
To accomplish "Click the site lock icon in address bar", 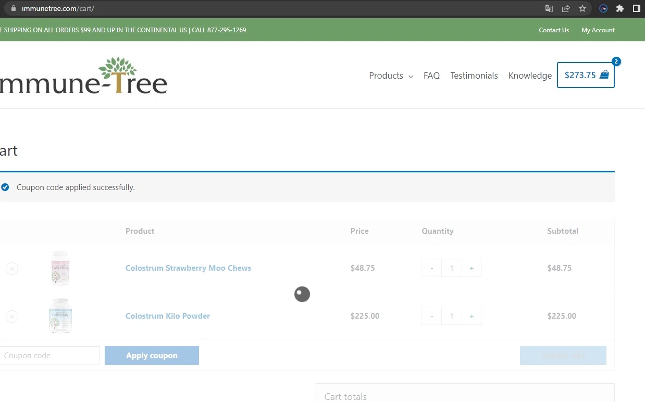I will point(14,8).
